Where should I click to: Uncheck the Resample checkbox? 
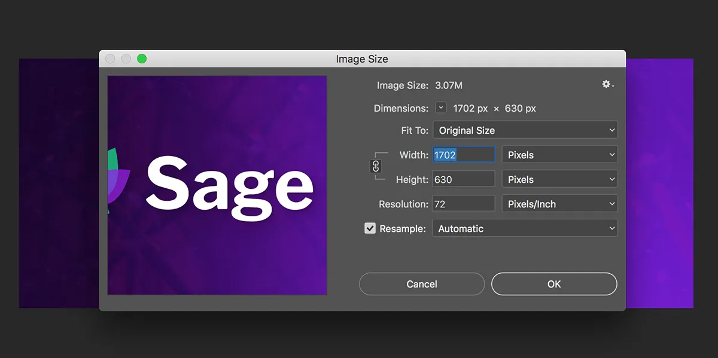(x=370, y=228)
